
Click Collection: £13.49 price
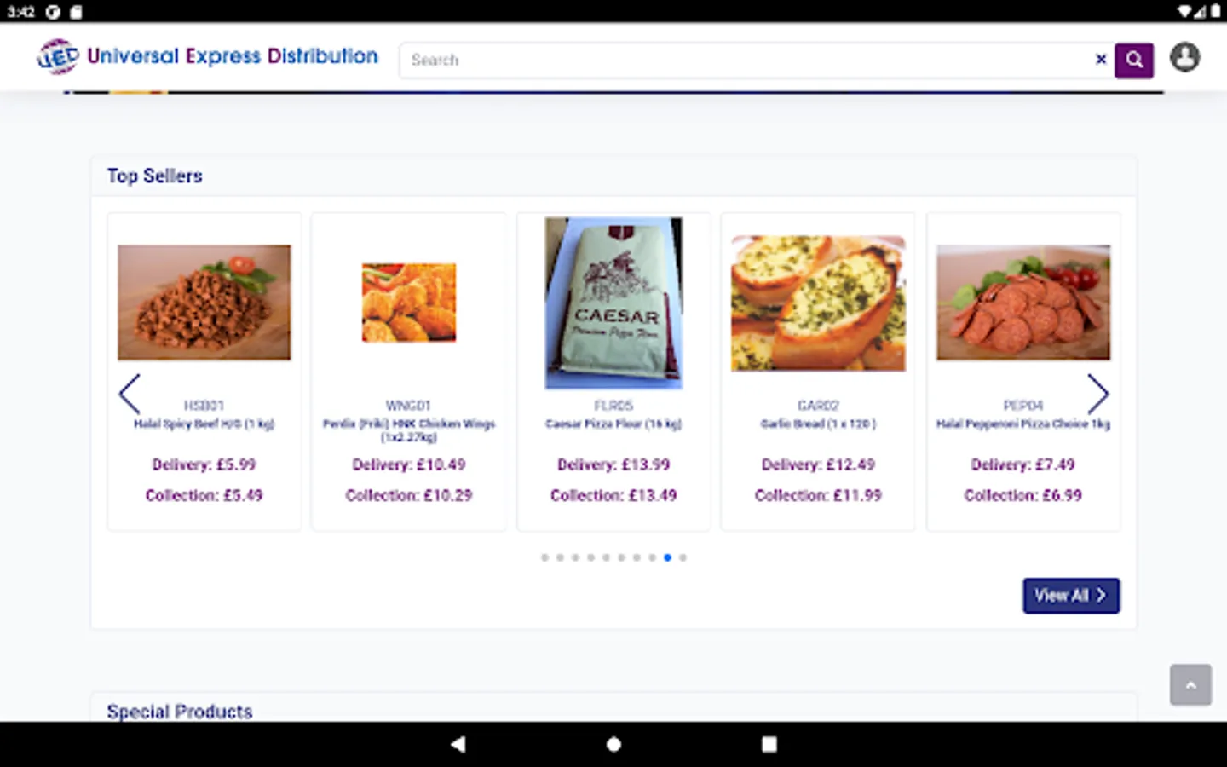(613, 495)
